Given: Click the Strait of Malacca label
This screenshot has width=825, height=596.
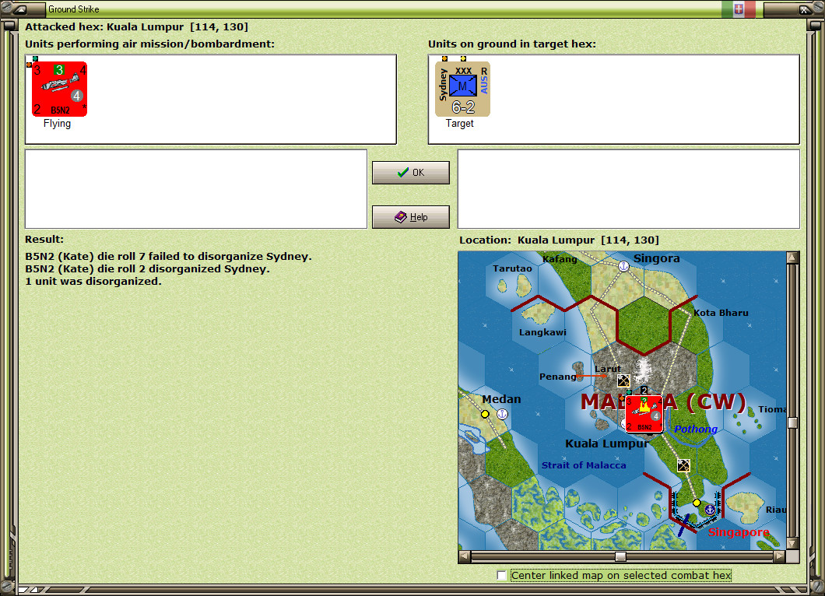Looking at the screenshot, I should [584, 465].
